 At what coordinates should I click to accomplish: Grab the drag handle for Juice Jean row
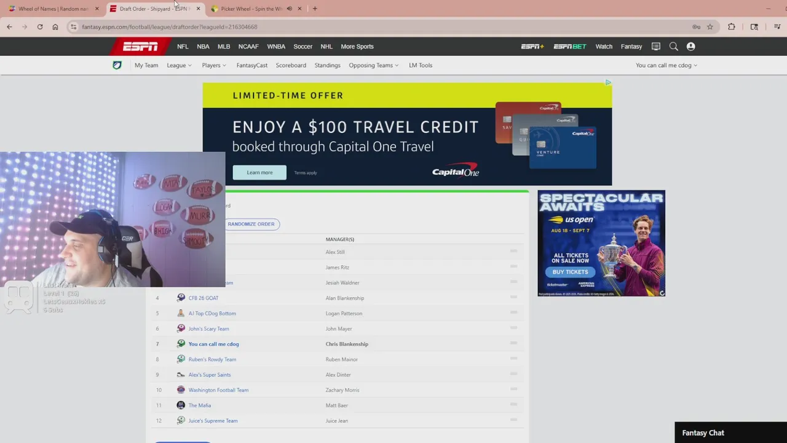[513, 420]
